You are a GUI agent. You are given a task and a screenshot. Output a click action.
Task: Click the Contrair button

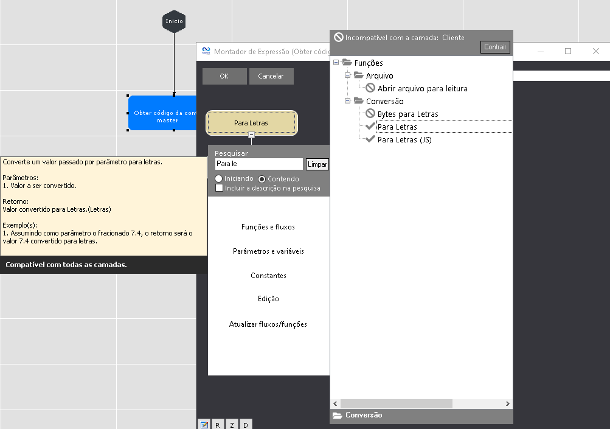[495, 47]
